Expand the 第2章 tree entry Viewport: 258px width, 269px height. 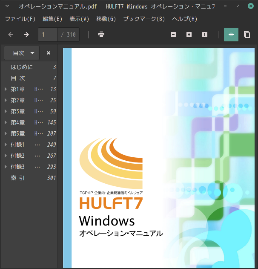point(6,100)
